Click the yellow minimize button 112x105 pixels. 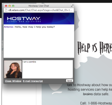(x=10, y=6)
